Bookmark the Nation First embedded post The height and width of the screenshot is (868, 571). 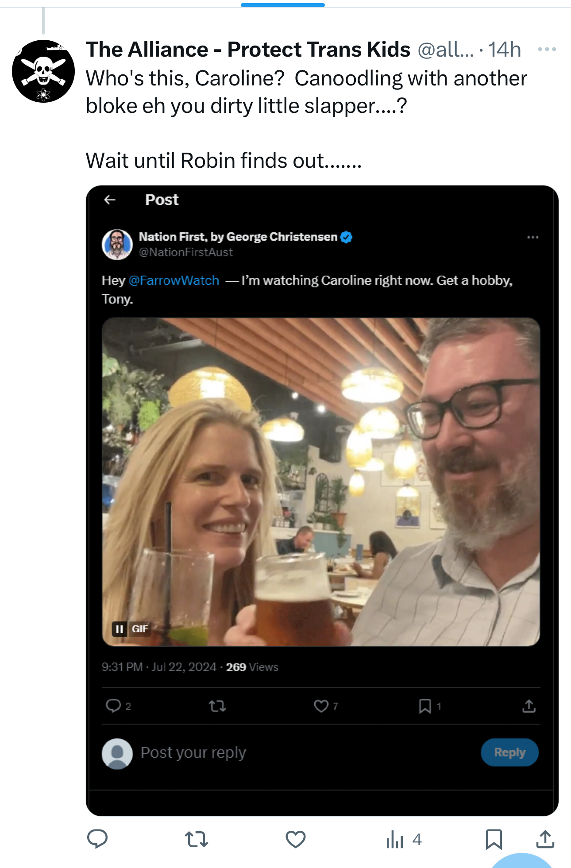coord(425,706)
